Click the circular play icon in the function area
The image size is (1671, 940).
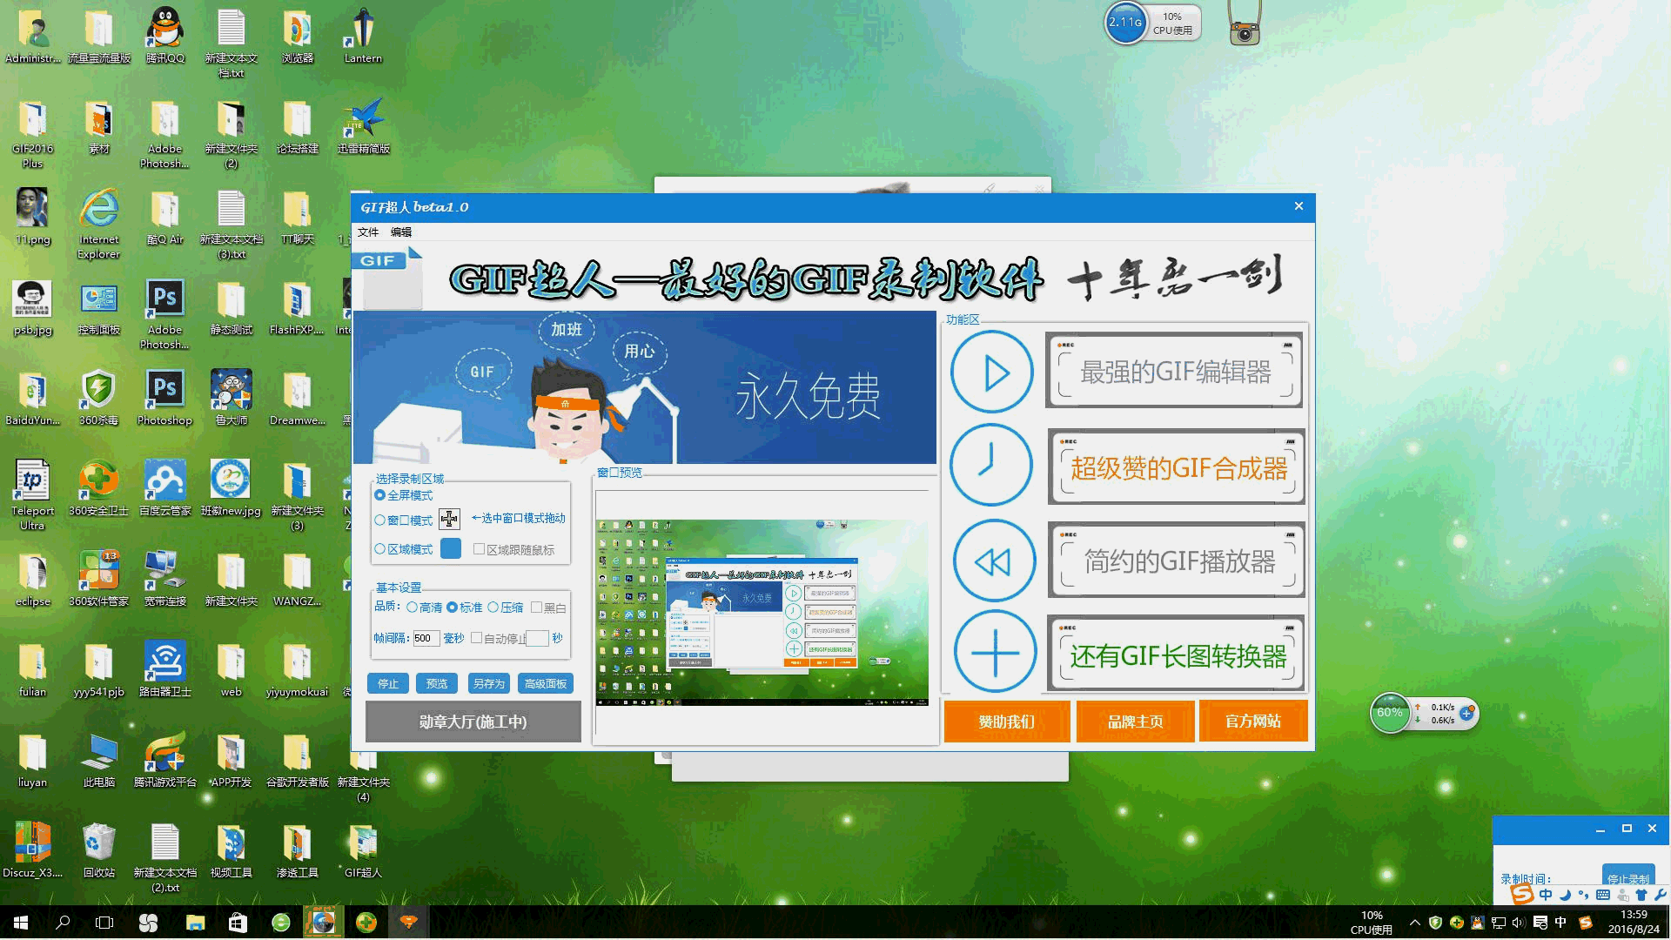(x=991, y=372)
